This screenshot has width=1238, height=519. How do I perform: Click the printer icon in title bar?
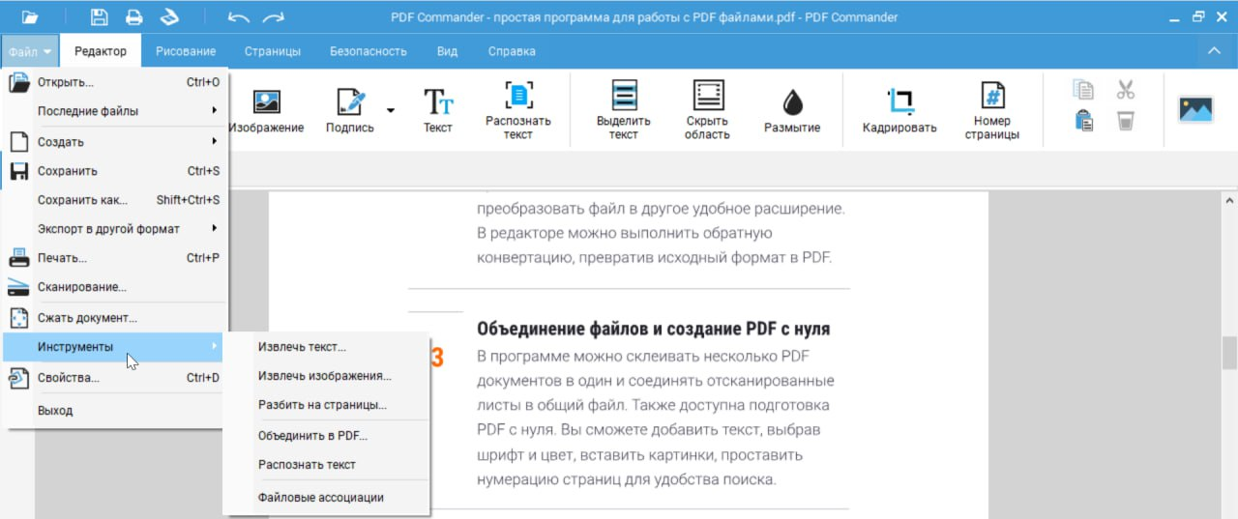(x=133, y=16)
